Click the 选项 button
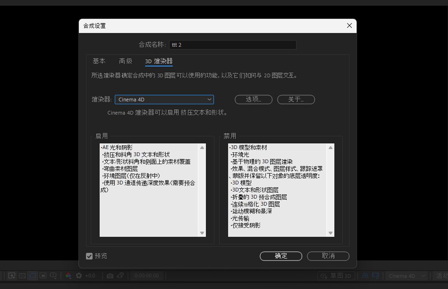This screenshot has width=448, height=289. 253,100
